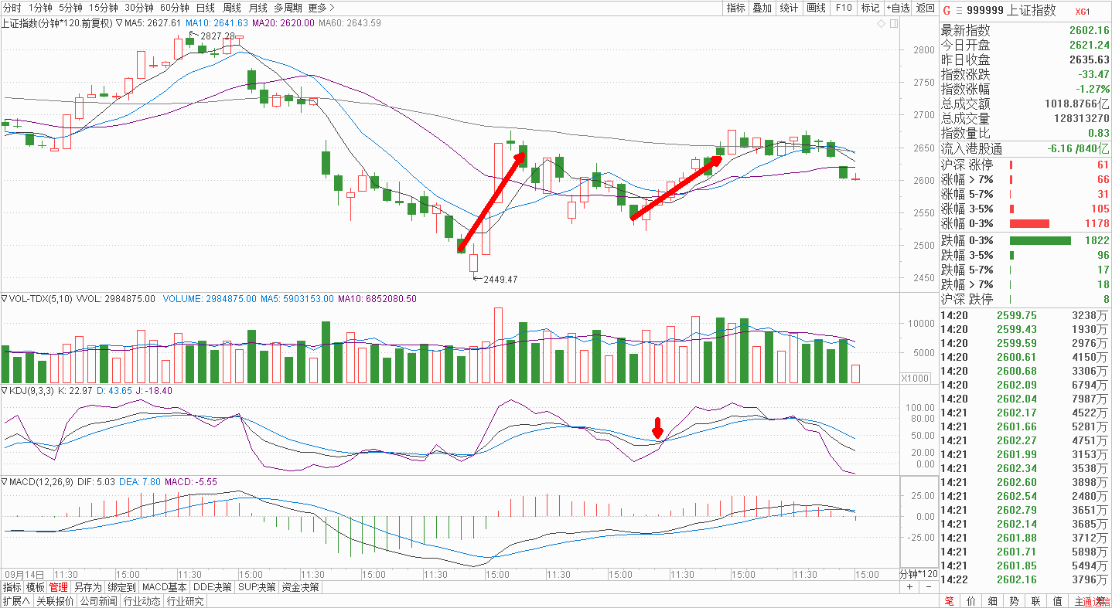Open the MA5 triangle dropdown in chart header
1112x608 pixels.
coord(119,23)
